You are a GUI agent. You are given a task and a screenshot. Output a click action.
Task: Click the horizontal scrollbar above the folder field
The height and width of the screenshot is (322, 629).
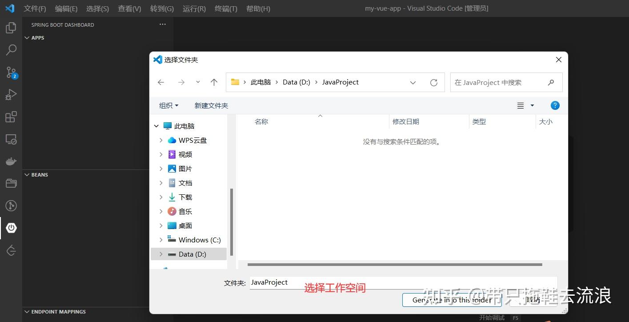393,265
